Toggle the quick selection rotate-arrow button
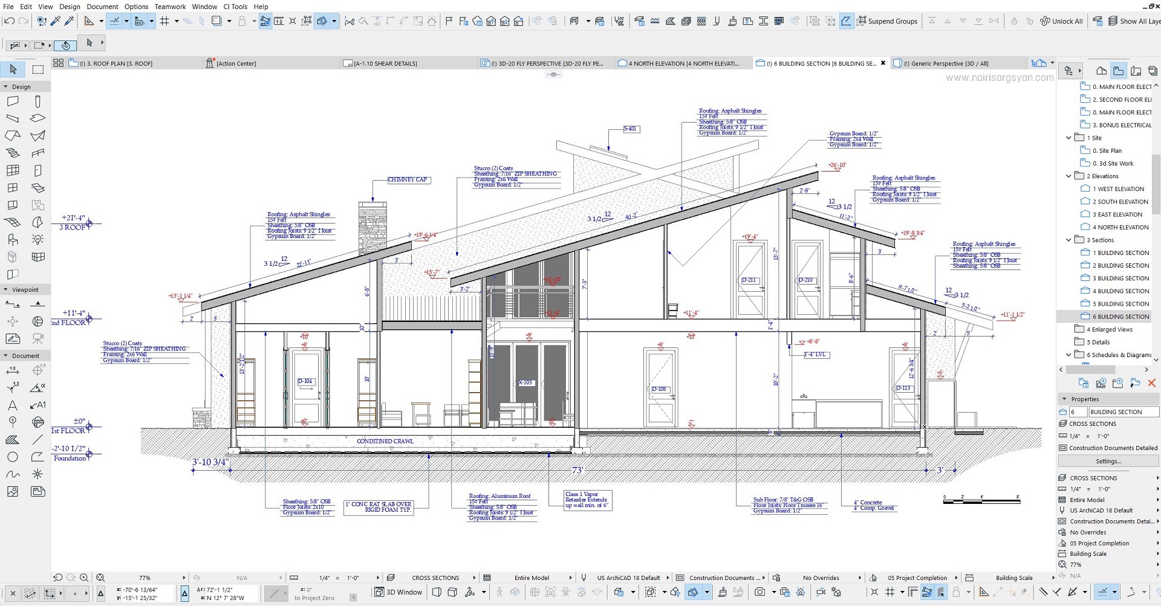Screen dimensions: 1161x606 coord(65,45)
